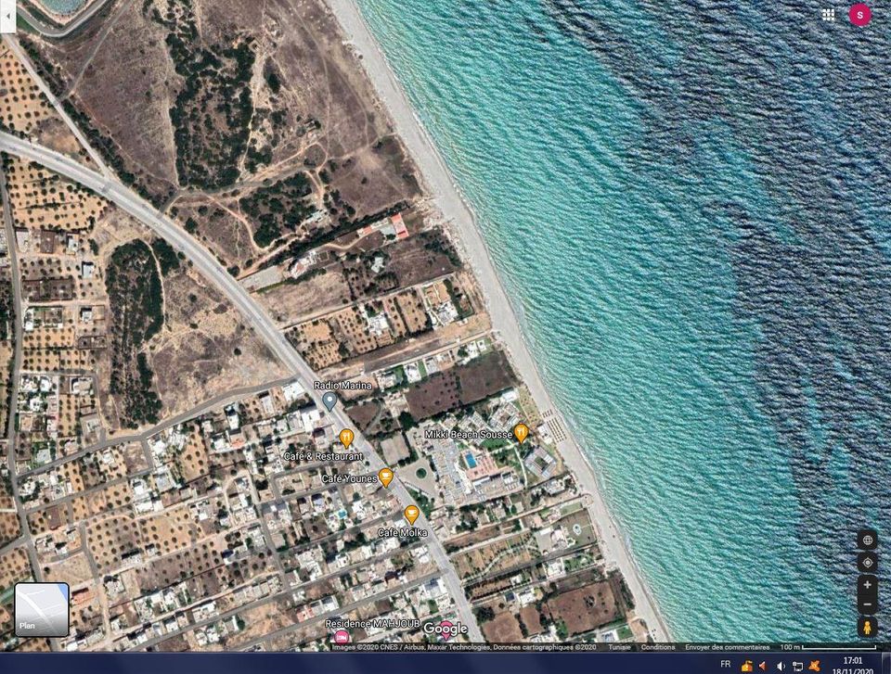Open the Conditions link in footer
The image size is (891, 674).
click(658, 647)
